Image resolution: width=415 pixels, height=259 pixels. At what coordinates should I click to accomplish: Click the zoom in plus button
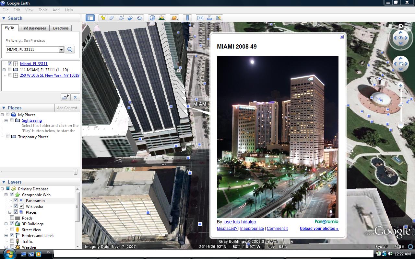coord(401,85)
